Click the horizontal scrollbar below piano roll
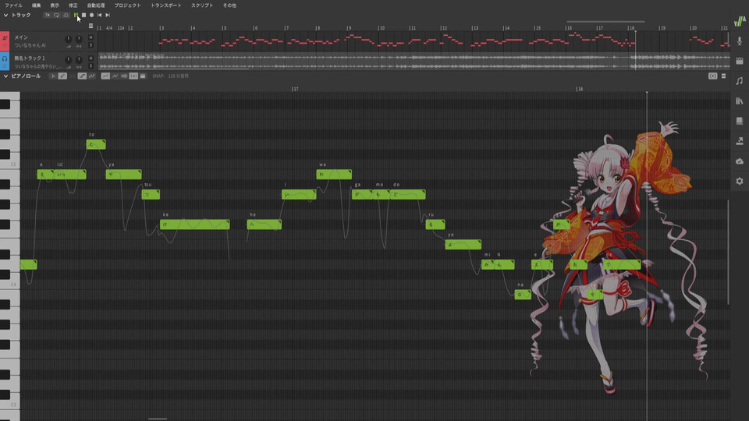749x421 pixels. click(x=157, y=419)
